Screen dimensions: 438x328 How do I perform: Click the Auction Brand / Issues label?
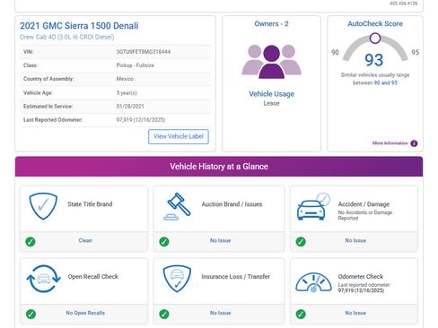232,204
